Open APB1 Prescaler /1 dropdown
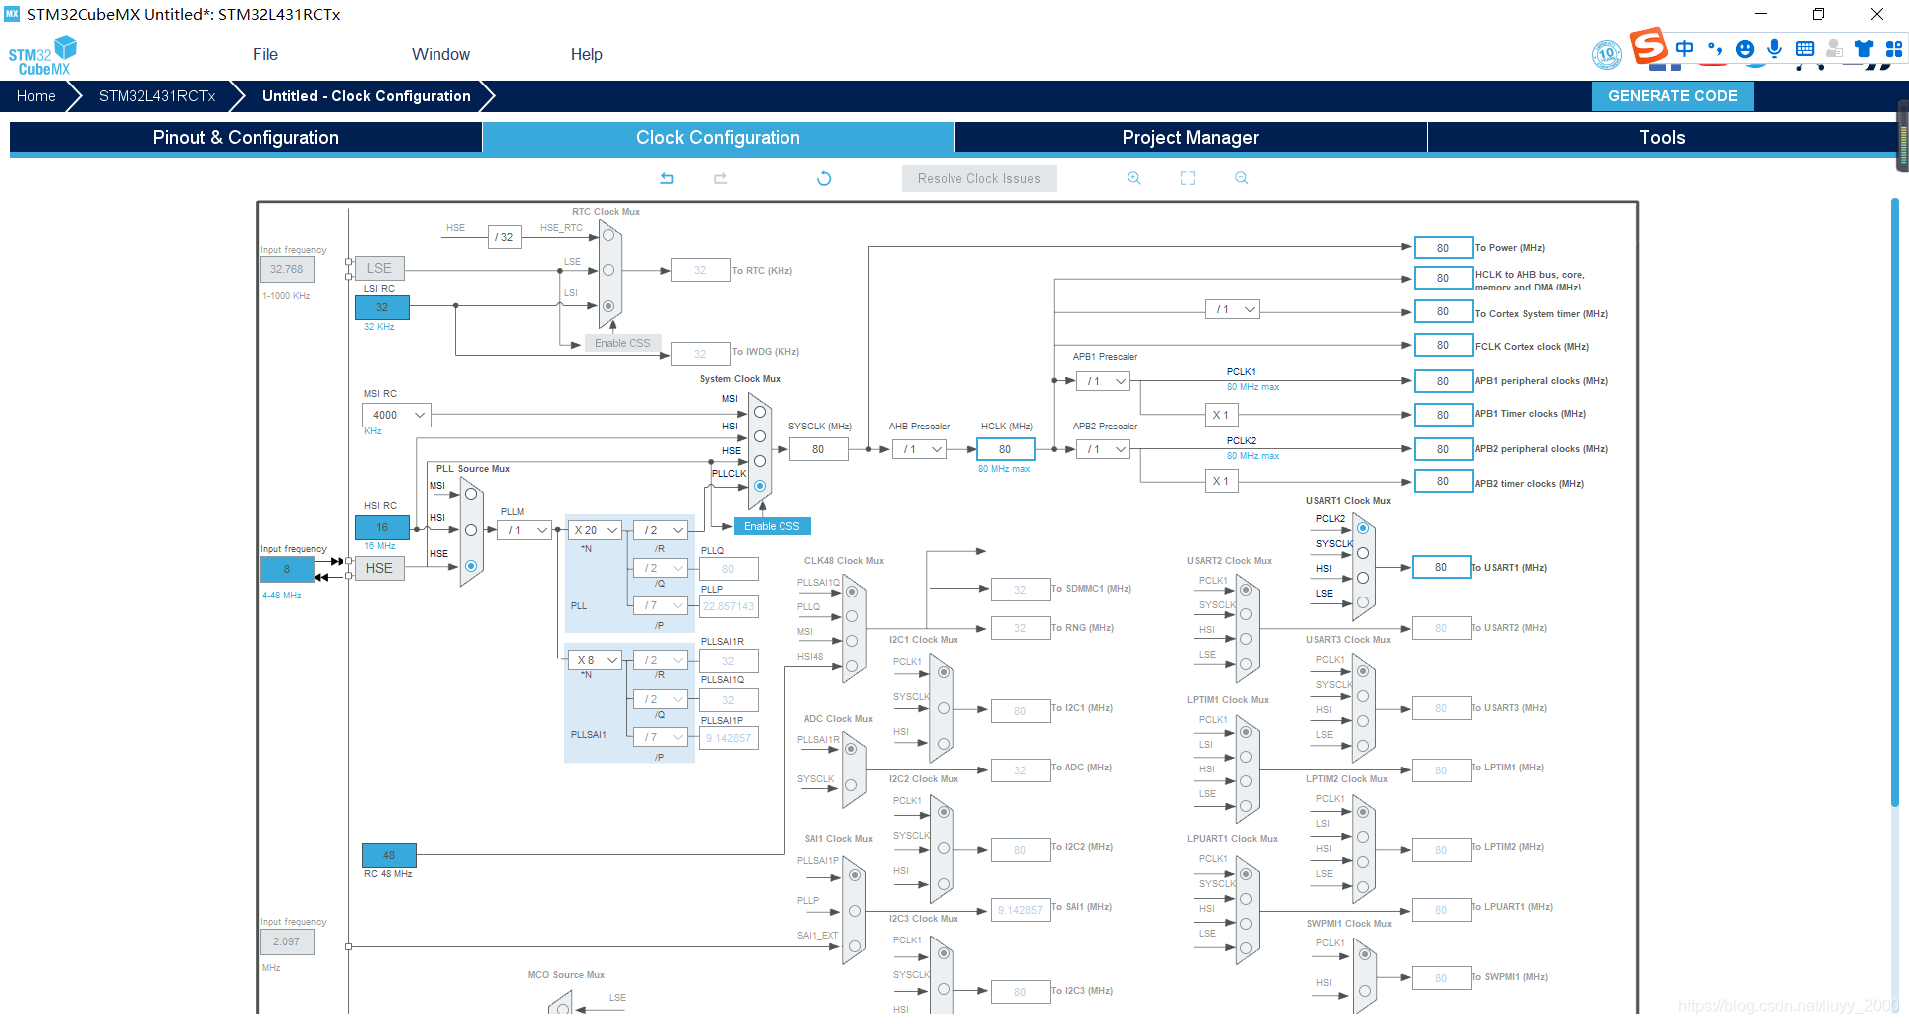 [1104, 381]
